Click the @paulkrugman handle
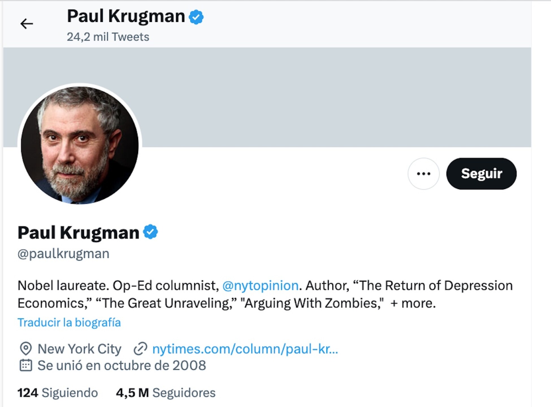Image resolution: width=551 pixels, height=407 pixels. 63,254
